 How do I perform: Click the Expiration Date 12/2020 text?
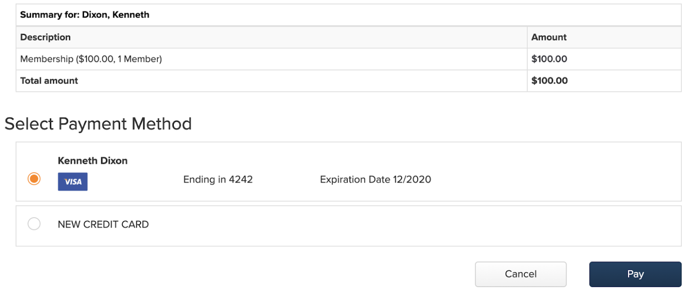pyautogui.click(x=376, y=179)
